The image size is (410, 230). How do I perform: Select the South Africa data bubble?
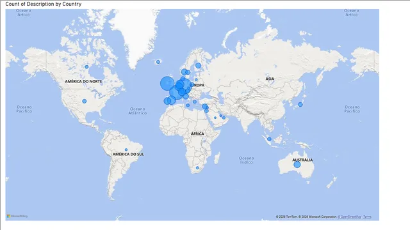(197, 168)
